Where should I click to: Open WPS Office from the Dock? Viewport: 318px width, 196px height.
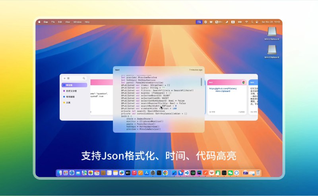point(211,173)
